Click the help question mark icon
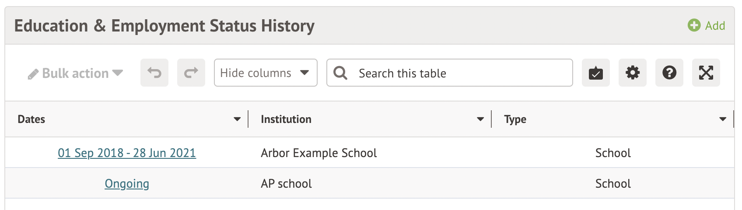742x210 pixels. pos(669,73)
